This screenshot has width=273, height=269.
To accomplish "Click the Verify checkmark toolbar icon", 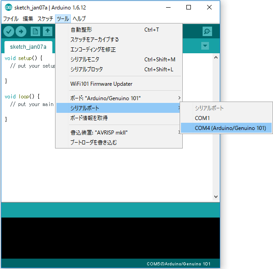I will 9,32.
